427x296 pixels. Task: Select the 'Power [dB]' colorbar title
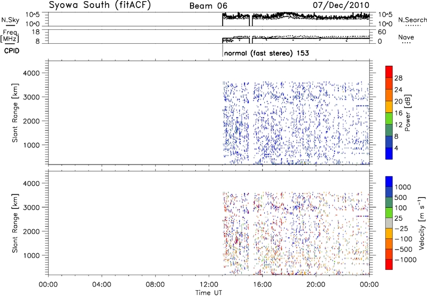click(x=408, y=113)
